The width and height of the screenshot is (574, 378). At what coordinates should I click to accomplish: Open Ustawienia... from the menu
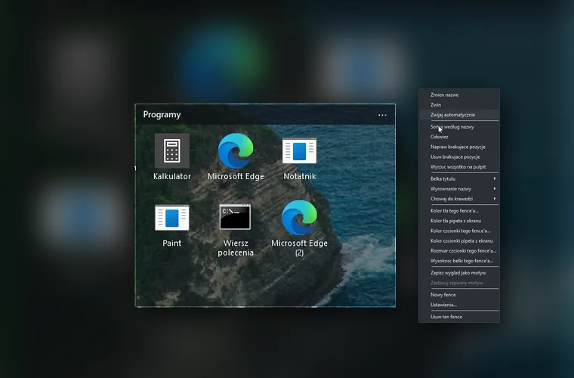[459, 305]
